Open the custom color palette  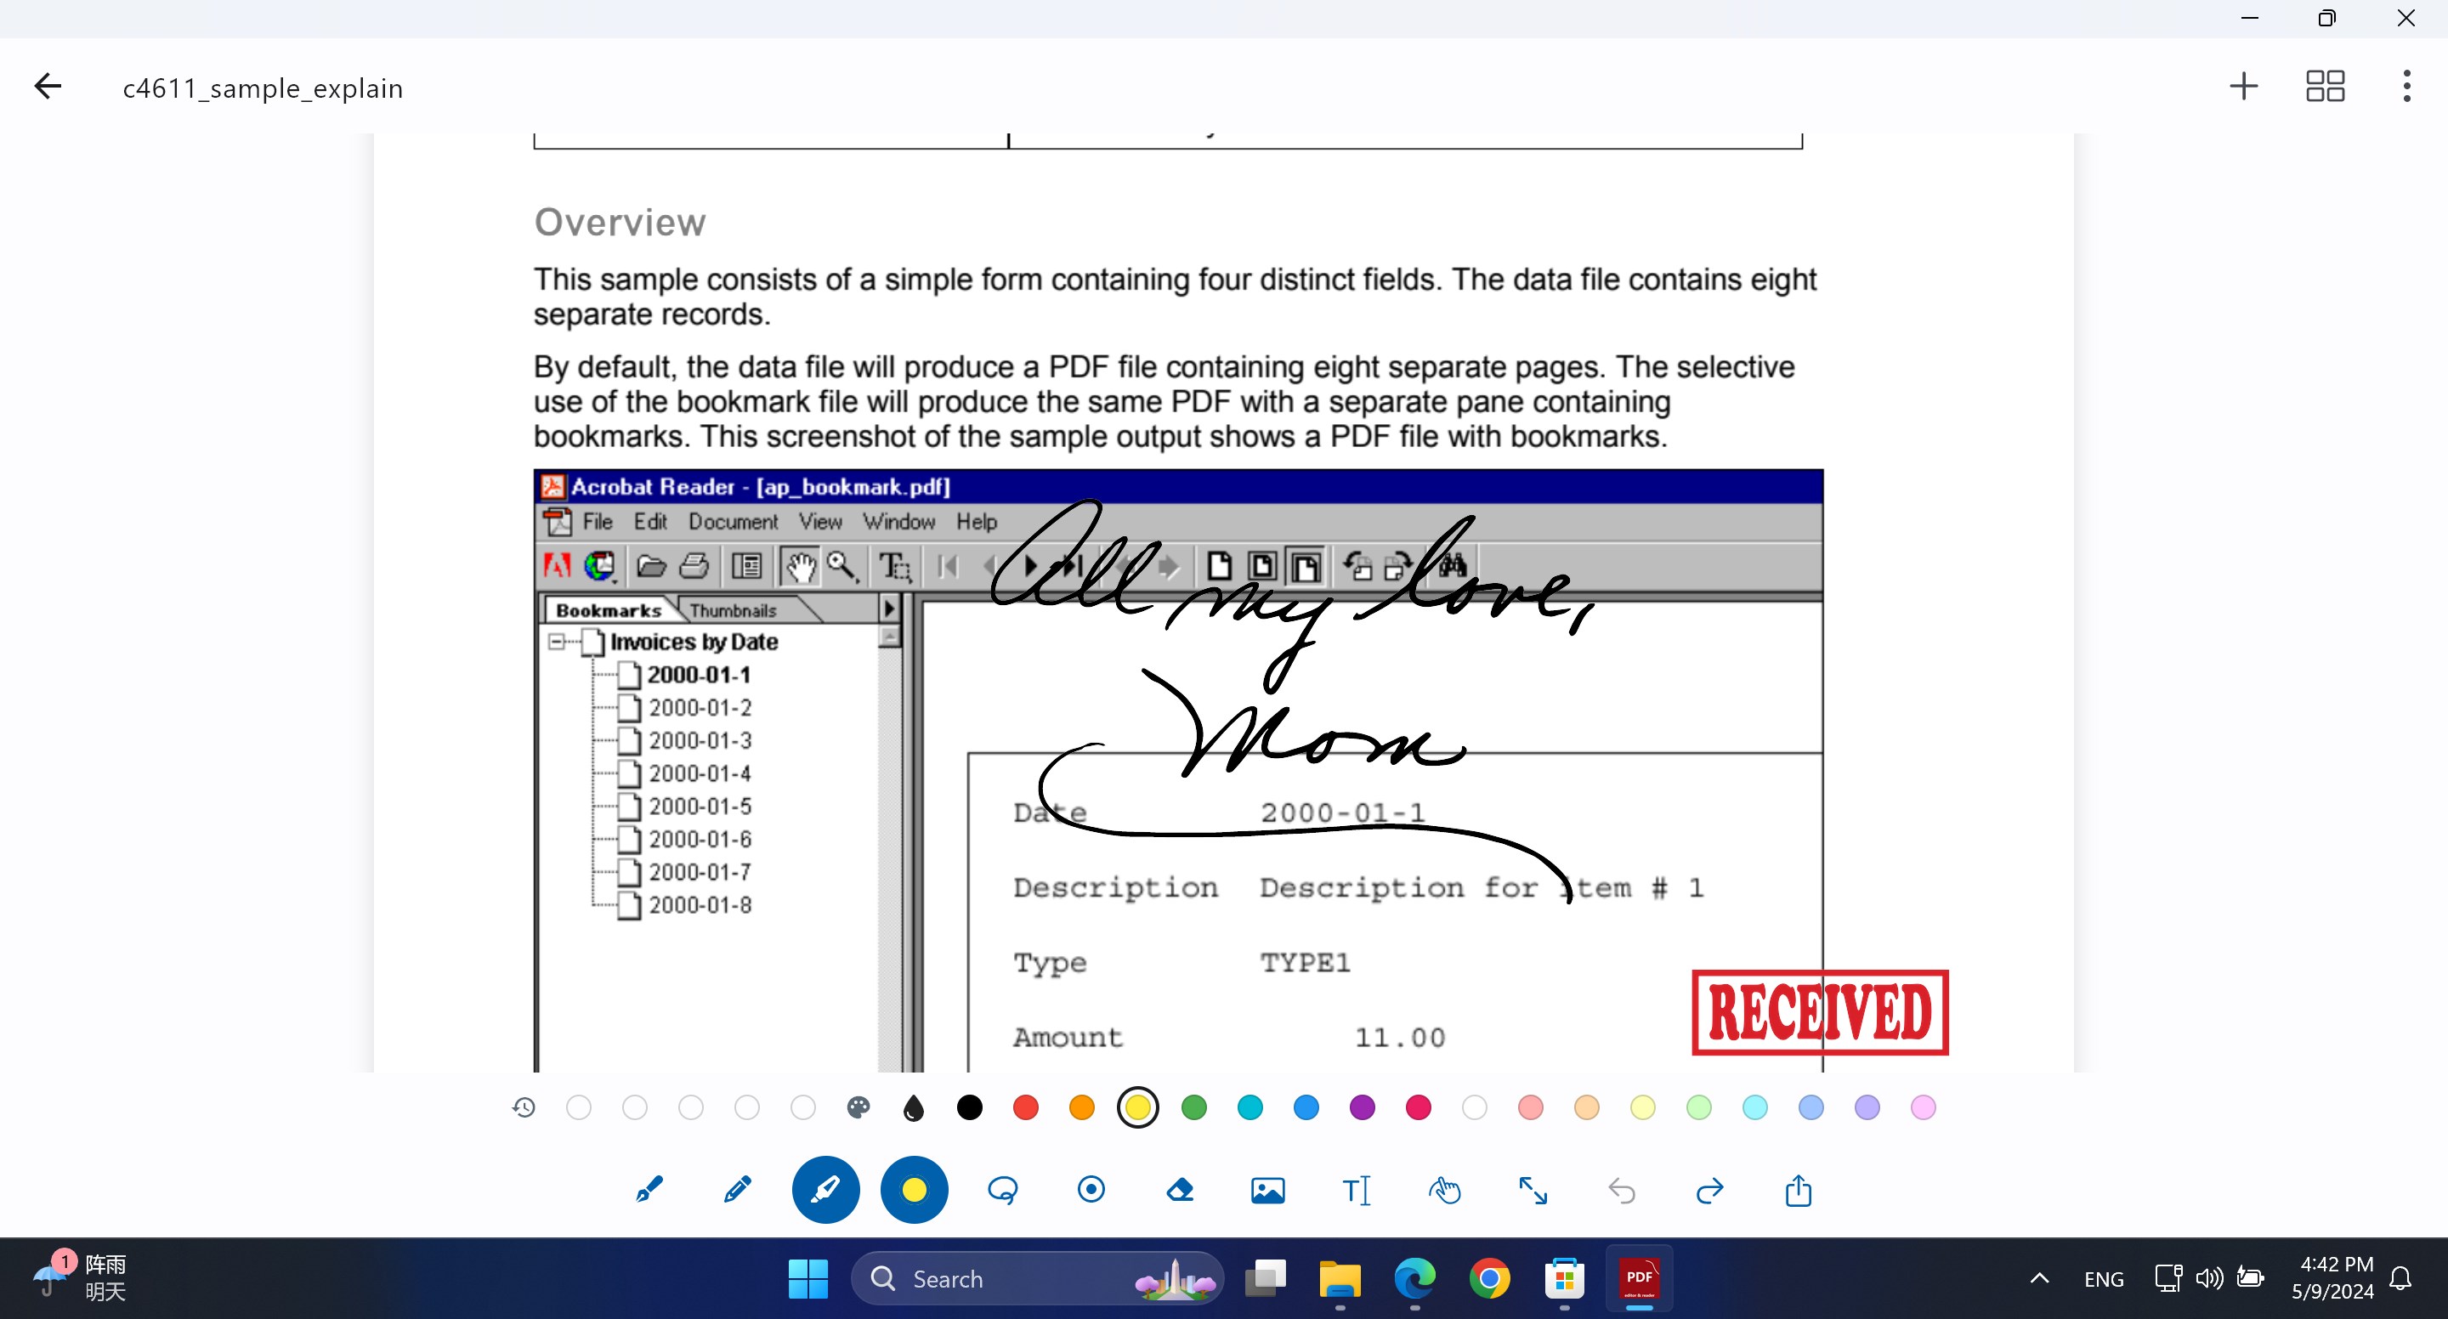858,1107
